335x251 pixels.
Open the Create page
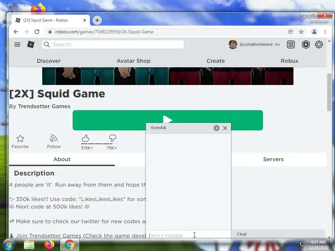tap(216, 61)
